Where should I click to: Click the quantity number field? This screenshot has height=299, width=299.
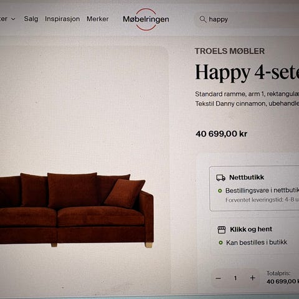coord(235,278)
